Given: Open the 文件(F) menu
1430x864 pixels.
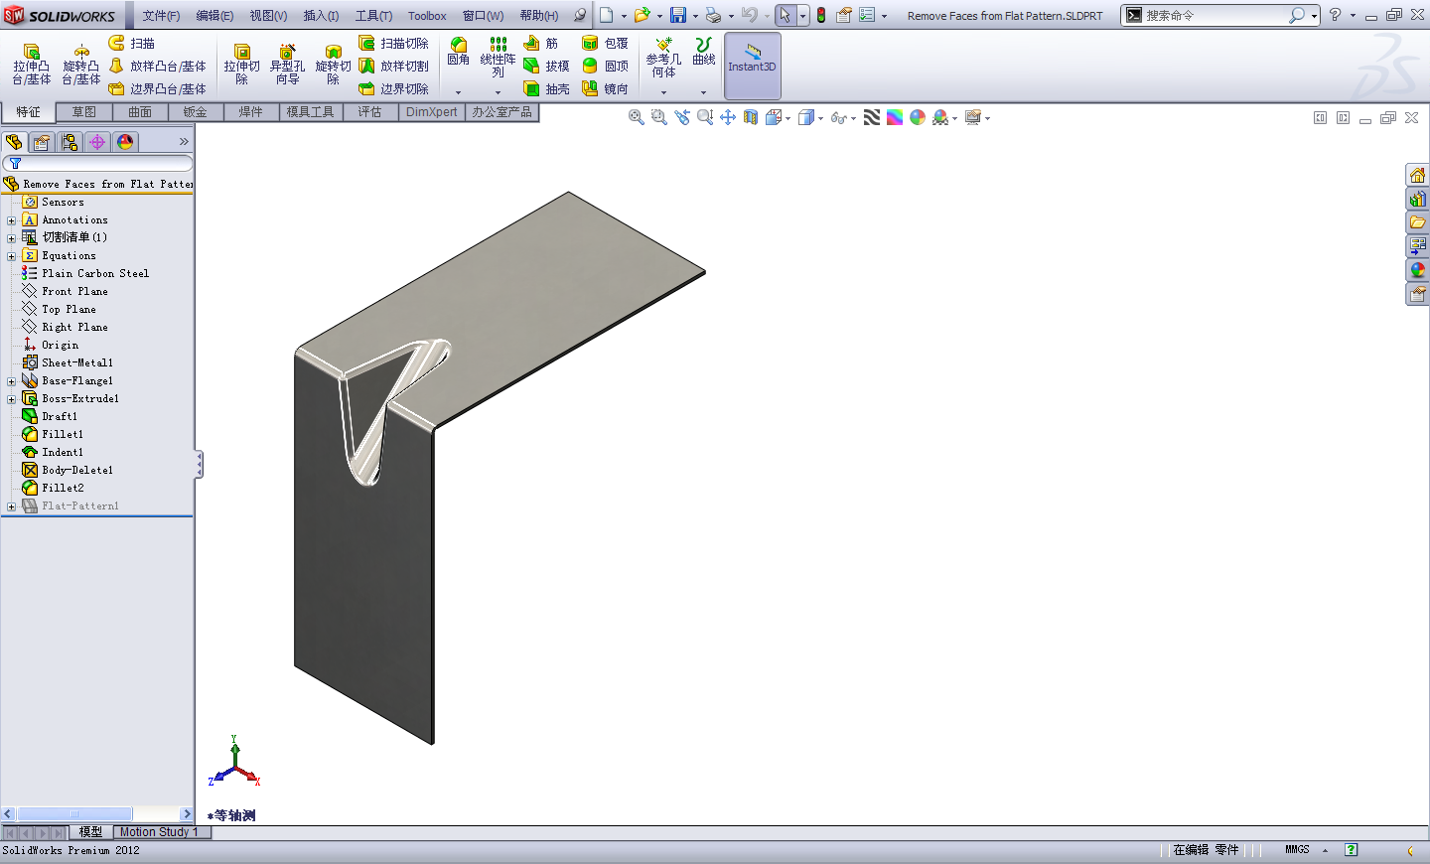Looking at the screenshot, I should click(x=161, y=16).
